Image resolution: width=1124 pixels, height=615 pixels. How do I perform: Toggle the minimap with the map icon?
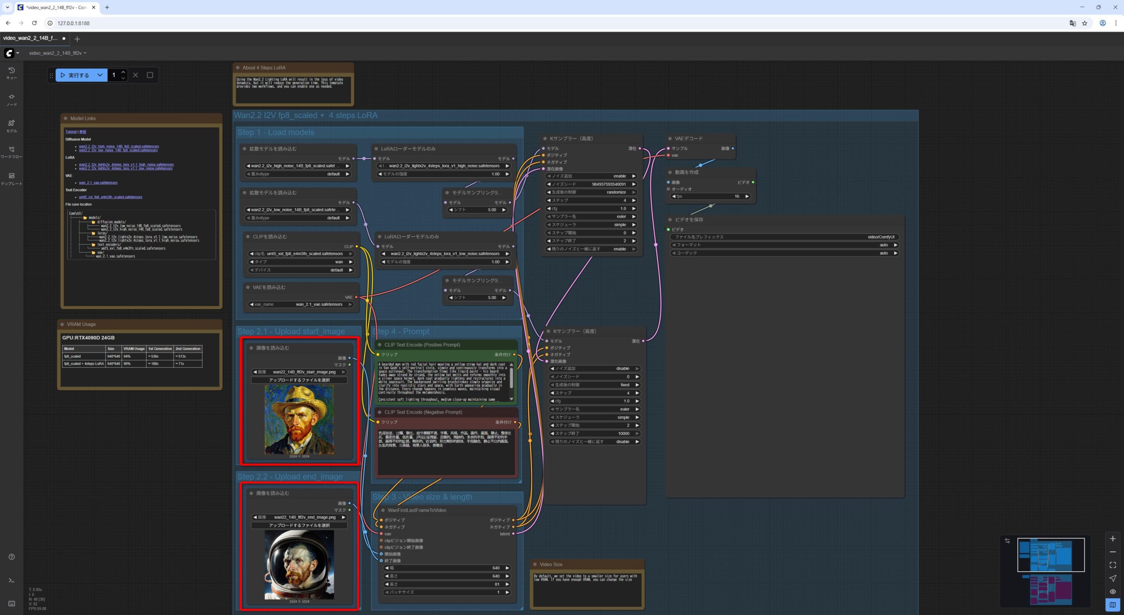click(x=1113, y=604)
